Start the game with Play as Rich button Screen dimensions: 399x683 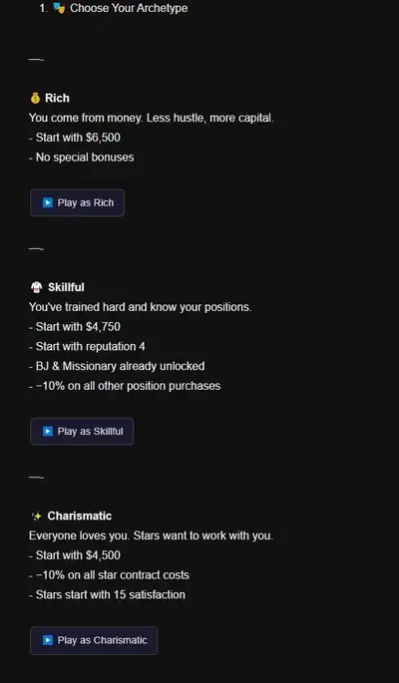(77, 202)
